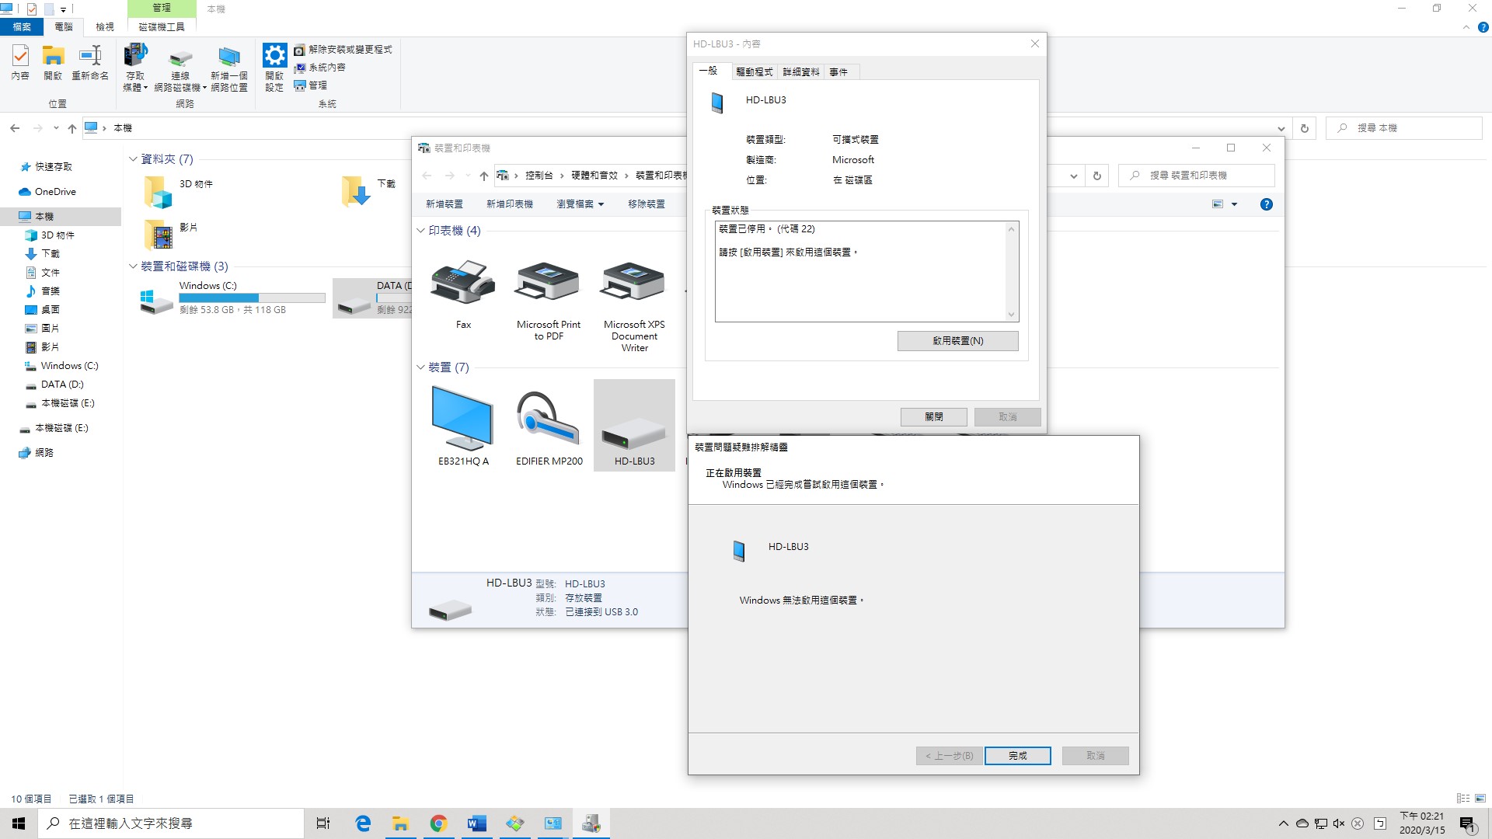Collapse the 裝置 (7) section

point(420,367)
